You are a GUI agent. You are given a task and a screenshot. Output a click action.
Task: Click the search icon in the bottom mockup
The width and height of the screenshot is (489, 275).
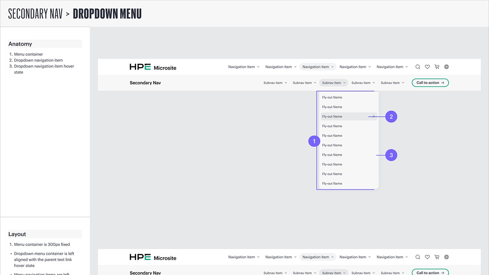point(418,257)
